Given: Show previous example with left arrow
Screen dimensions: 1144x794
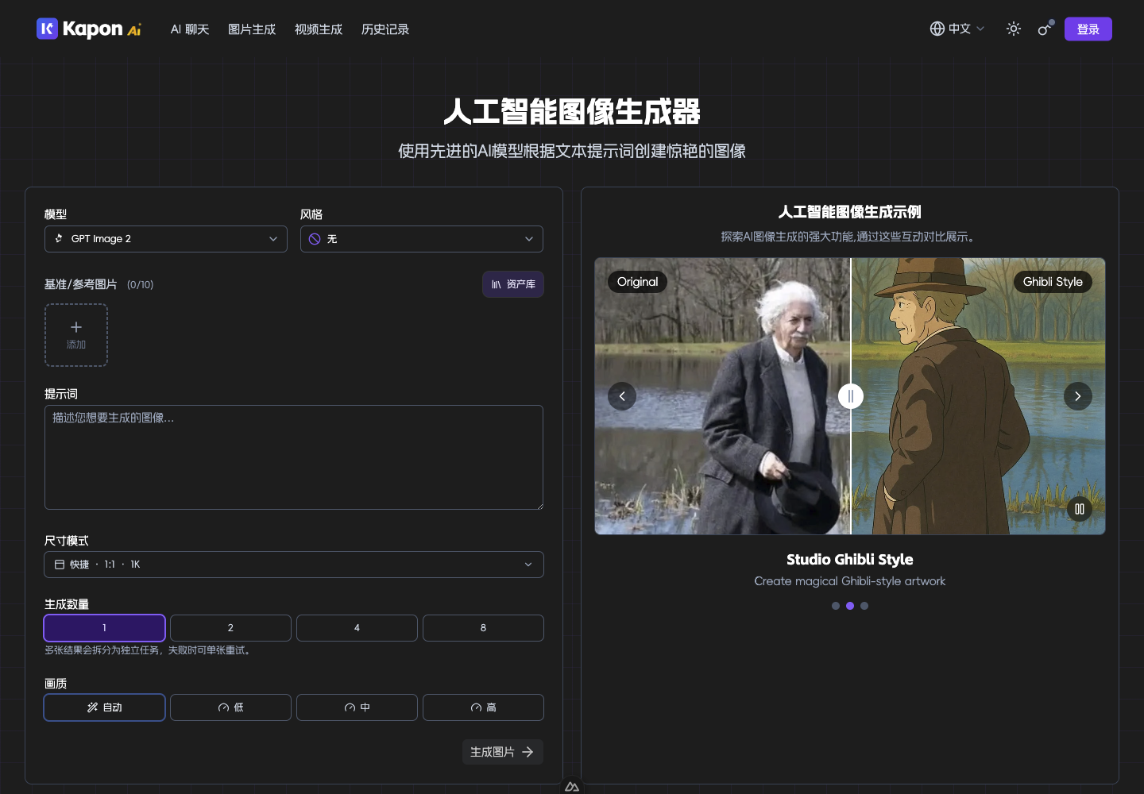Looking at the screenshot, I should tap(622, 396).
